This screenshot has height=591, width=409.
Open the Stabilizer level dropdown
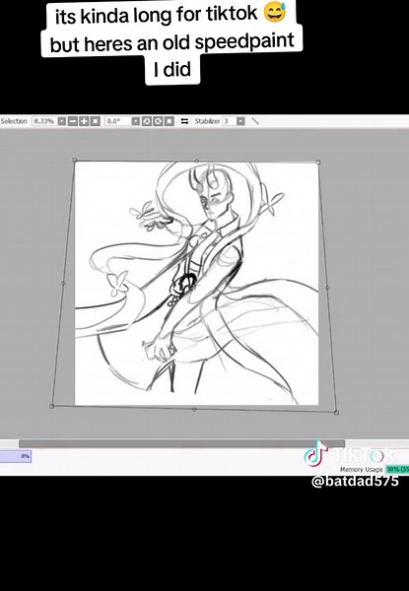[240, 121]
